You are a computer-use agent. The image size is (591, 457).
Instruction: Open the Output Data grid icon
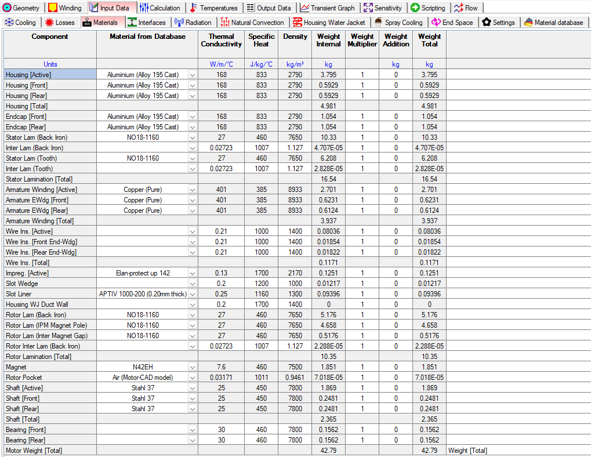pyautogui.click(x=251, y=8)
